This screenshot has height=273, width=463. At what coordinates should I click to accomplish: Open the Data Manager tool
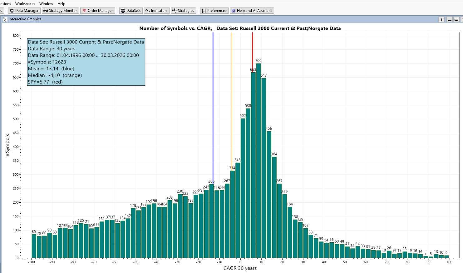(x=24, y=11)
